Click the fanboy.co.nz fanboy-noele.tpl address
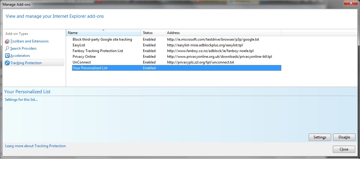 click(210, 51)
